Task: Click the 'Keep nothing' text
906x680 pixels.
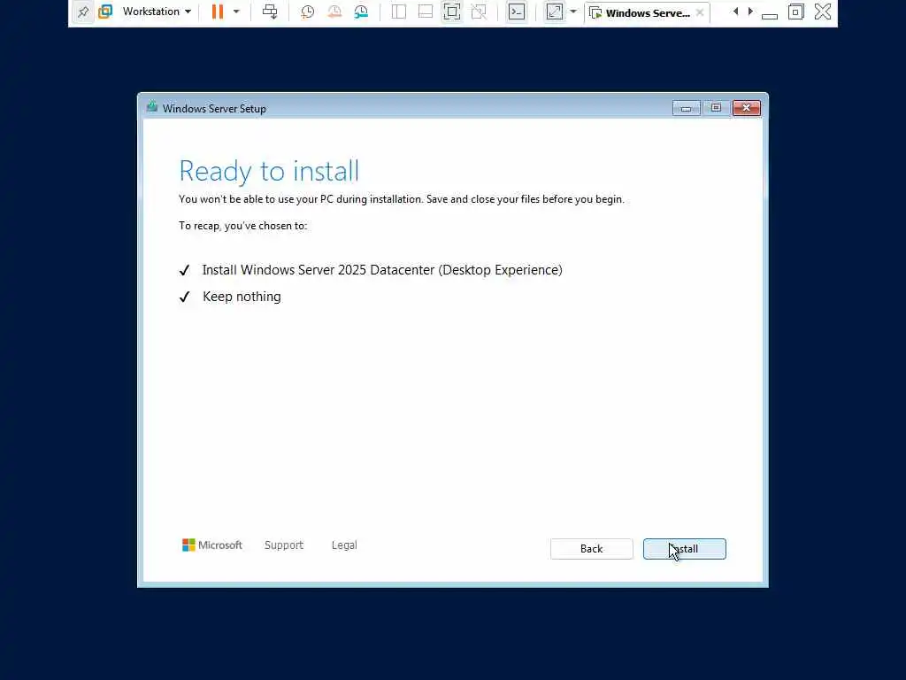Action: click(242, 297)
